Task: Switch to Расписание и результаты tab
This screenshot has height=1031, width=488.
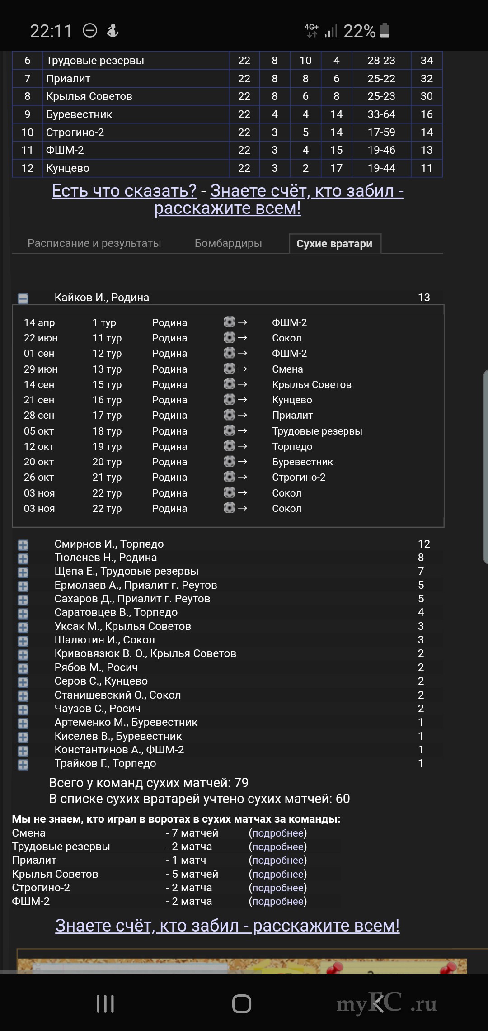Action: pos(94,243)
